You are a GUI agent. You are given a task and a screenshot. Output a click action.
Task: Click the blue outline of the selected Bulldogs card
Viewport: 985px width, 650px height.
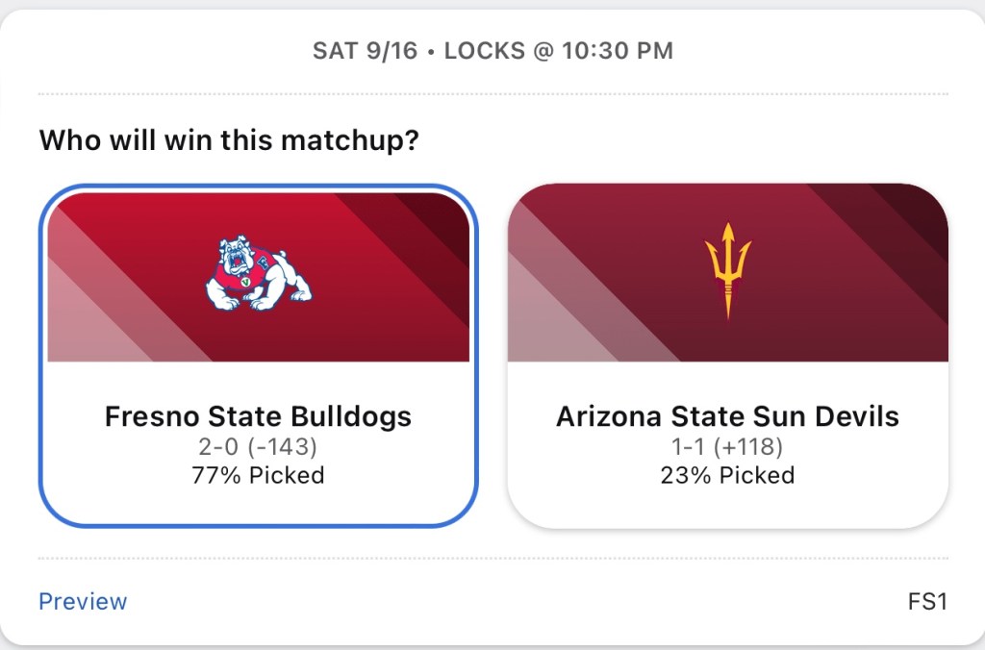pyautogui.click(x=41, y=385)
